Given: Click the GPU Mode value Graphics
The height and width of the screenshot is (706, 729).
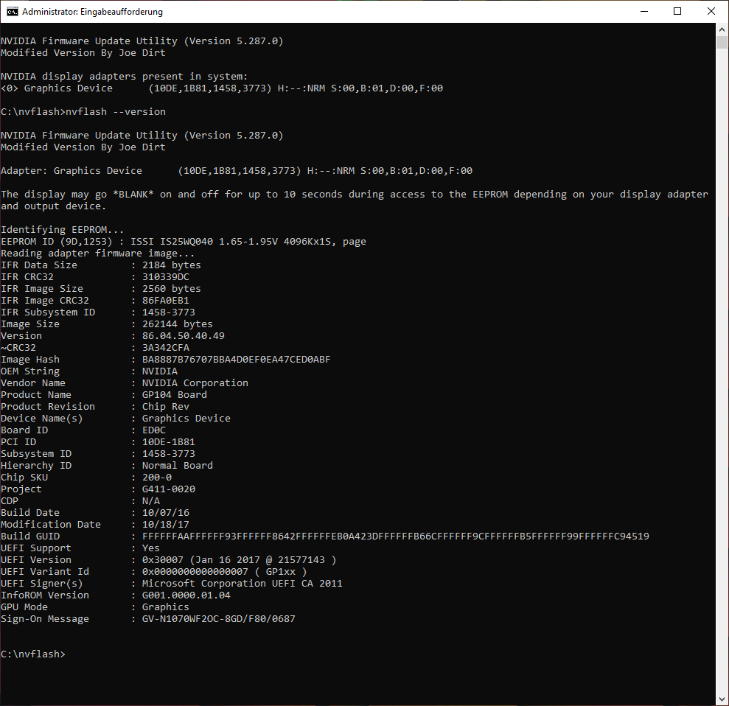Looking at the screenshot, I should tap(166, 607).
